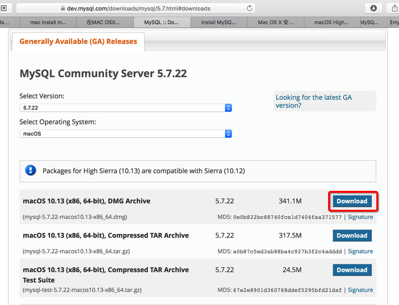Open Signature link for the Test Suite
399x305 pixels.
[360, 290]
